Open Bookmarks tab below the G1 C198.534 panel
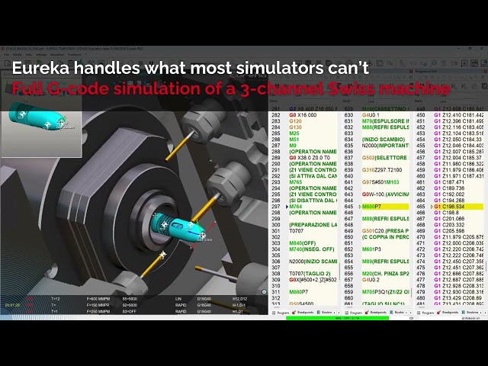The image size is (488, 366). [x=470, y=313]
